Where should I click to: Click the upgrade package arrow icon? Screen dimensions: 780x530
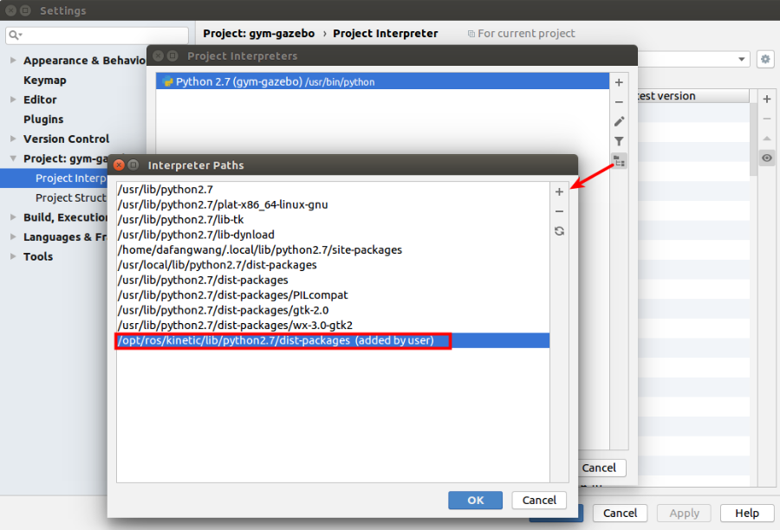tap(766, 138)
